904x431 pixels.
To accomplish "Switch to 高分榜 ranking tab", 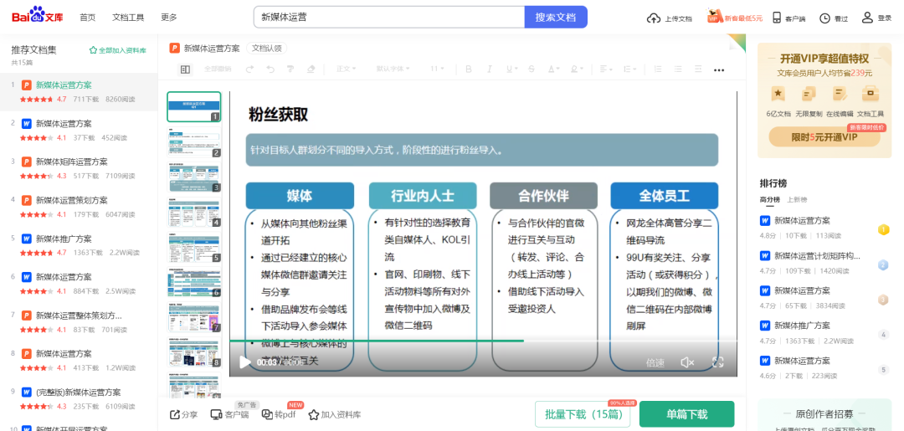I will coord(770,199).
